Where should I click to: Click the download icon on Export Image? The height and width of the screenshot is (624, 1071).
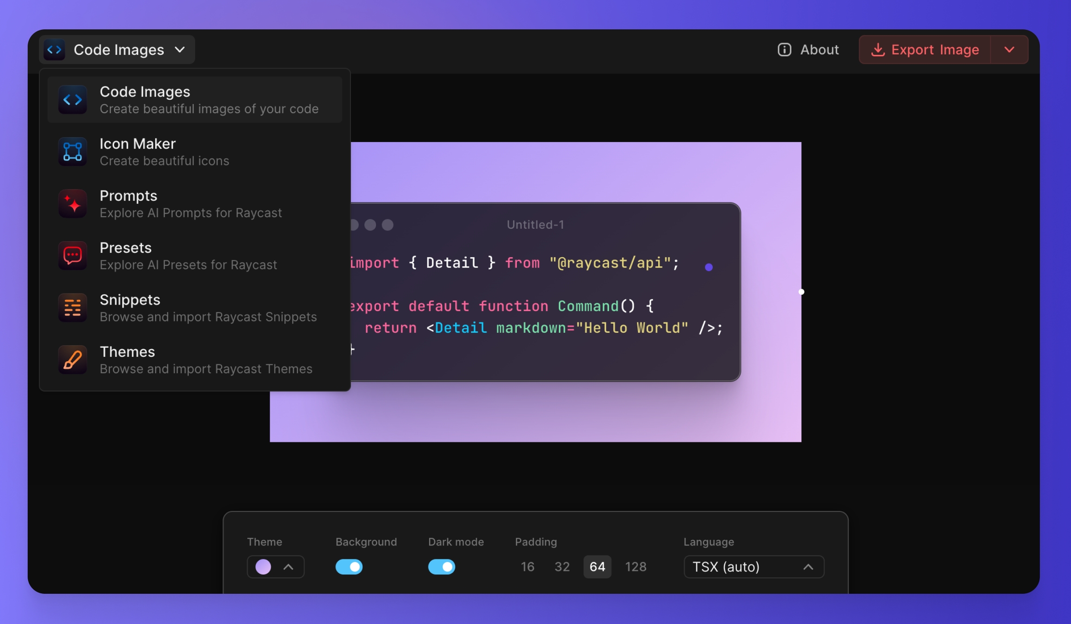tap(877, 50)
